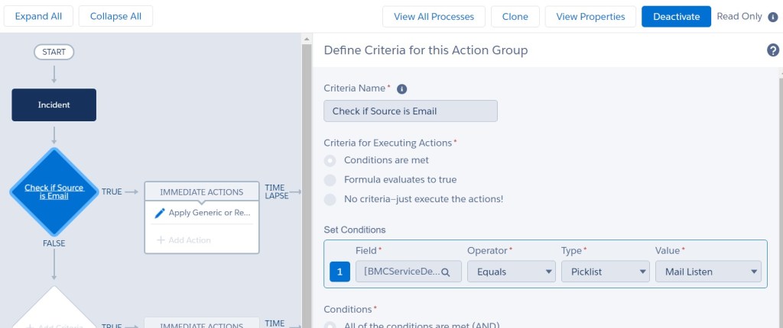Click View All Processes button
Image resolution: width=783 pixels, height=328 pixels.
point(434,17)
